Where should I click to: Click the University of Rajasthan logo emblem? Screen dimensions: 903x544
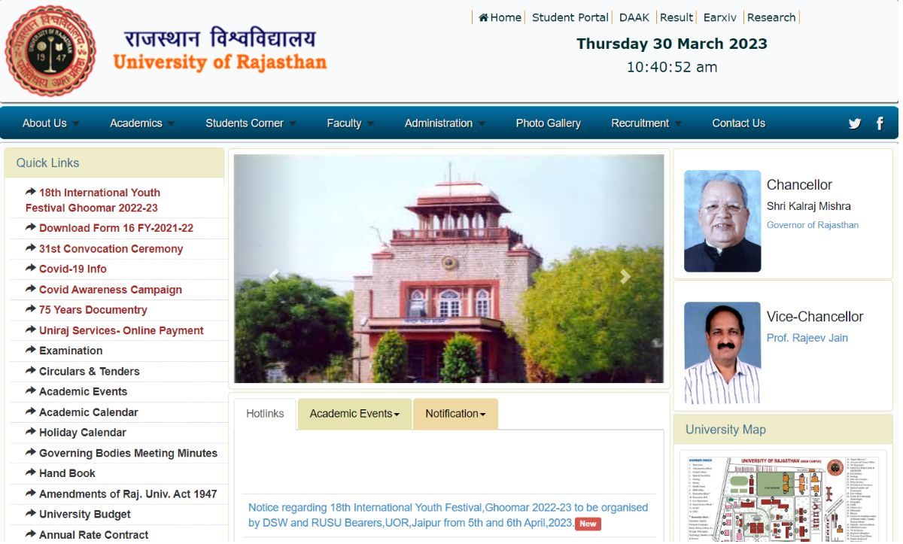[50, 50]
